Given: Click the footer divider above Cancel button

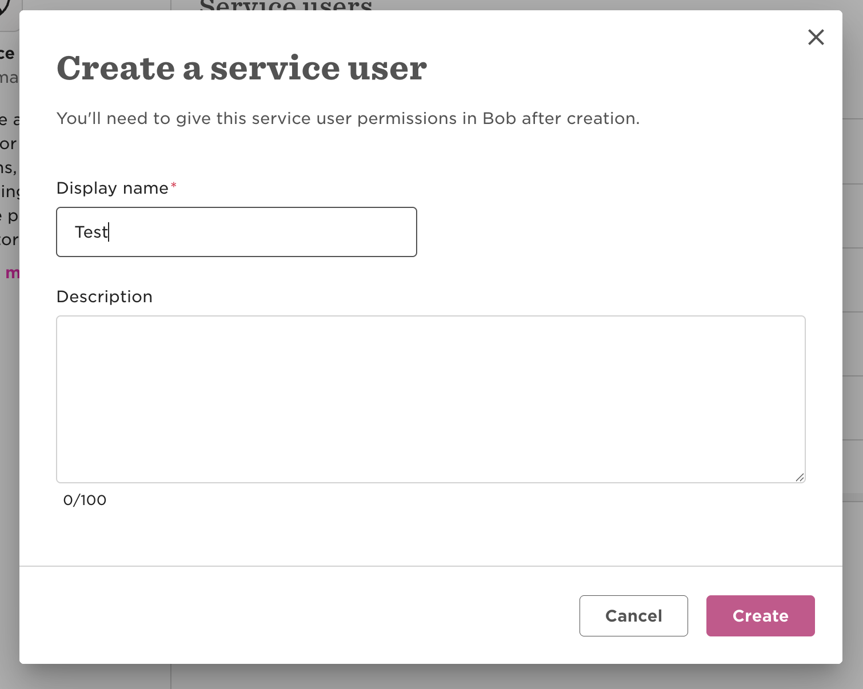Looking at the screenshot, I should point(430,566).
